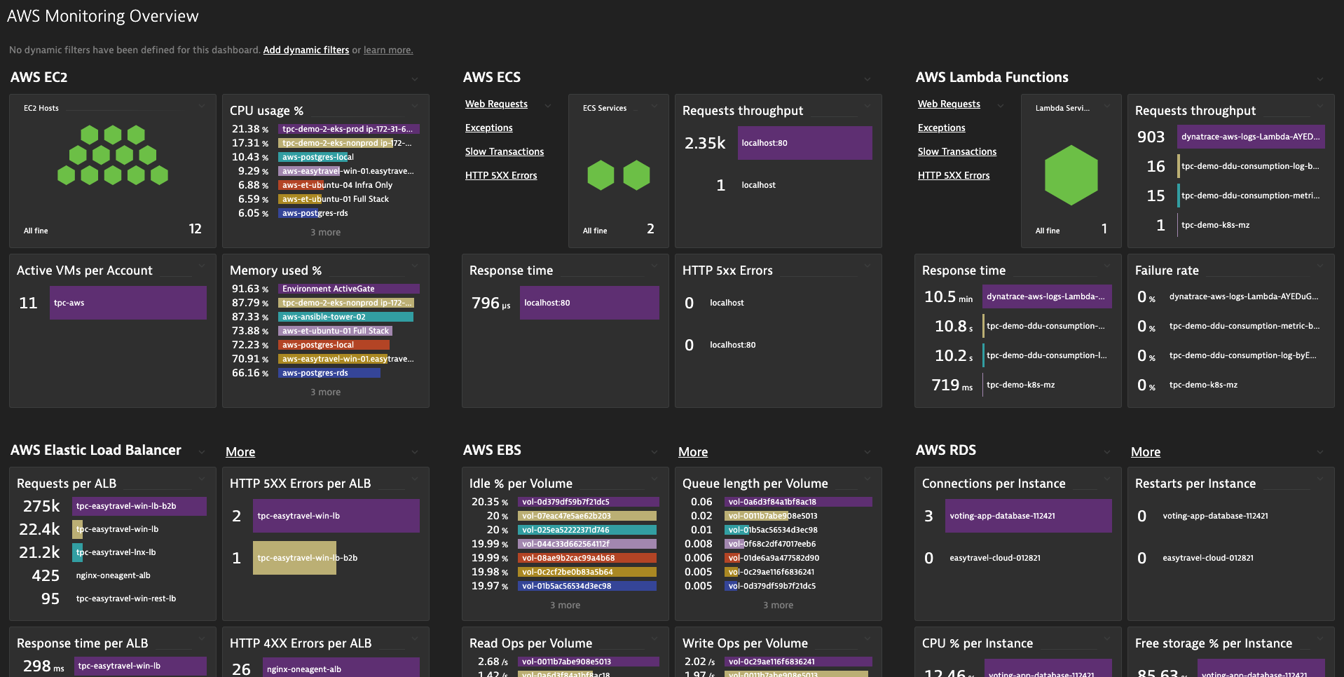Click the localhost row in ECS Requests throughput
Image resolution: width=1344 pixels, height=677 pixels.
(x=778, y=185)
